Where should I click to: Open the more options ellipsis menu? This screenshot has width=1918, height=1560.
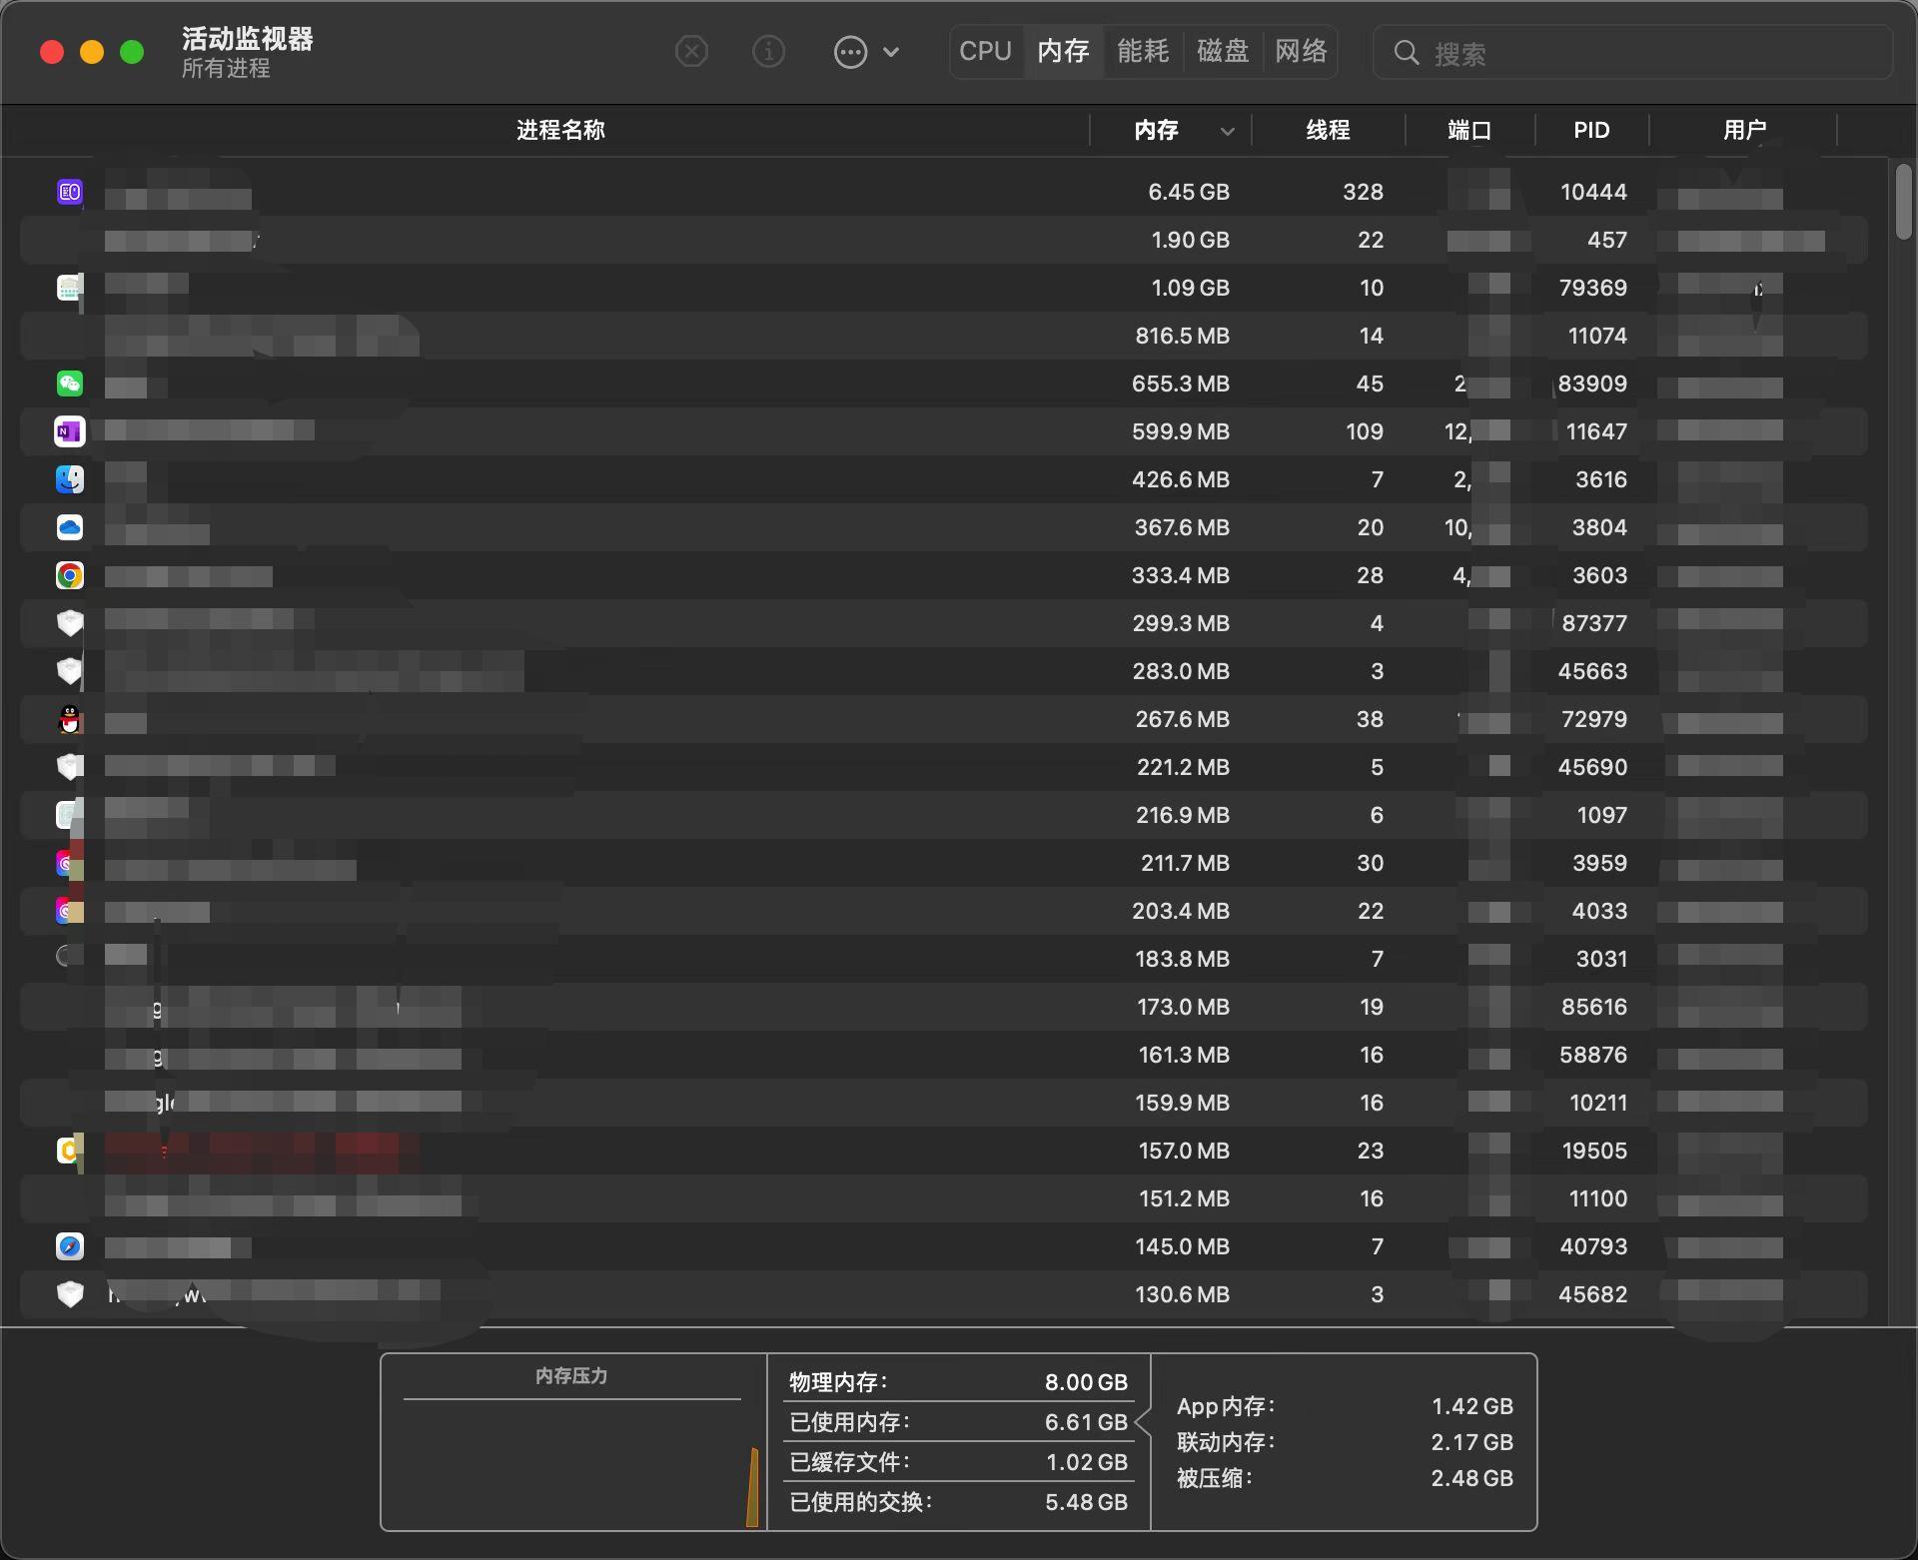850,51
